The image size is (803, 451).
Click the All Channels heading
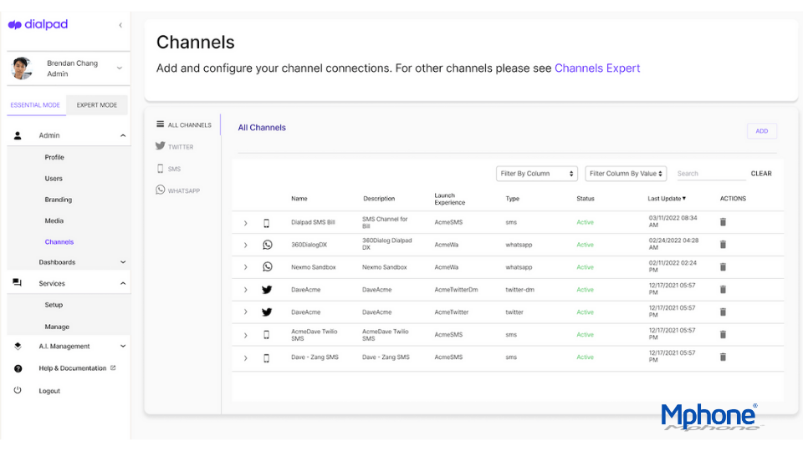pos(262,128)
